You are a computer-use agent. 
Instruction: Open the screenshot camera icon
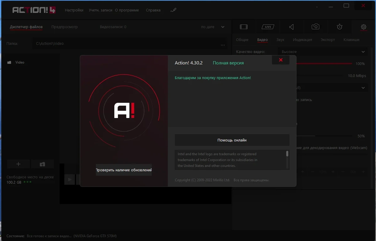316,27
